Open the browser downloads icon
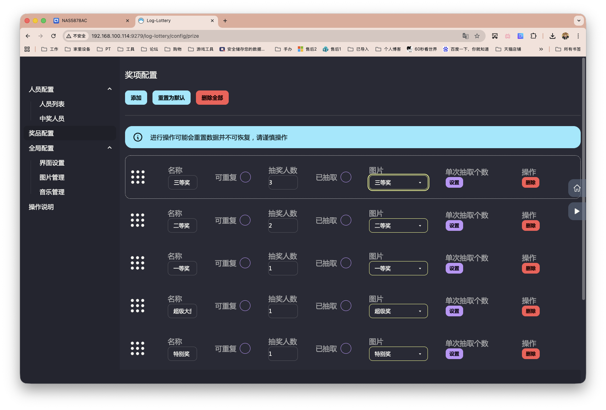Image resolution: width=606 pixels, height=410 pixels. pyautogui.click(x=552, y=36)
